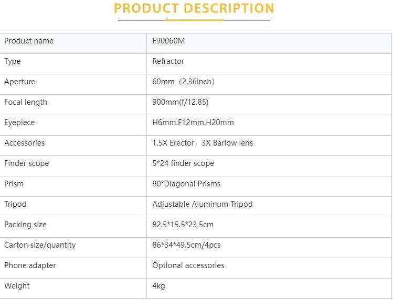Select the 86*34*49.5cm/4pcs carton value
This screenshot has height=300, width=393.
pyautogui.click(x=186, y=245)
